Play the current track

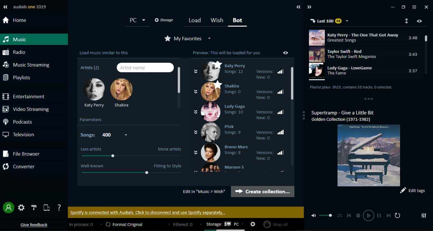click(x=368, y=215)
